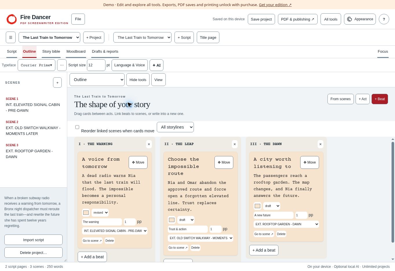Open linked scene dropdown EXT. ROOFTOP GARDEN
Screen dimensions: 395x271
pyautogui.click(x=286, y=224)
